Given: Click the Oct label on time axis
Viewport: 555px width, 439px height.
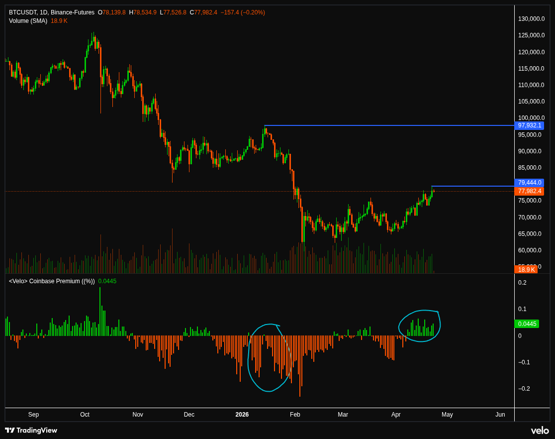Looking at the screenshot, I should pos(85,414).
